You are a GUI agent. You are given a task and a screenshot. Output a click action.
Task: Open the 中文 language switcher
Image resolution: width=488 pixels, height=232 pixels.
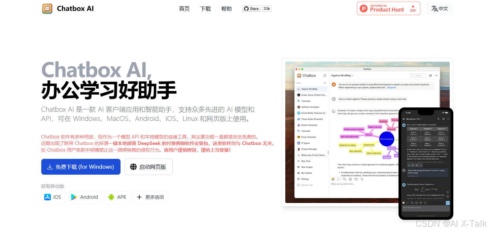439,9
